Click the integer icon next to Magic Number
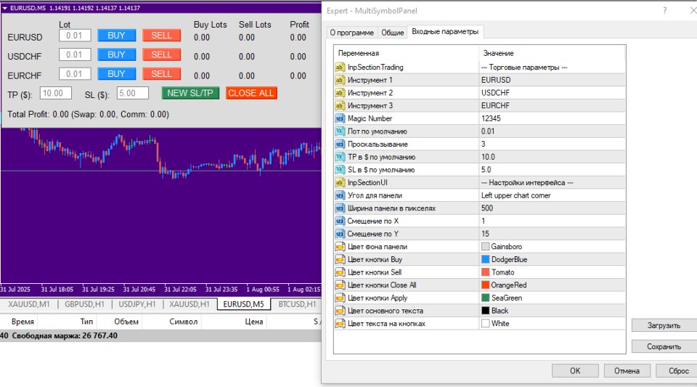The width and height of the screenshot is (697, 387). (x=340, y=118)
